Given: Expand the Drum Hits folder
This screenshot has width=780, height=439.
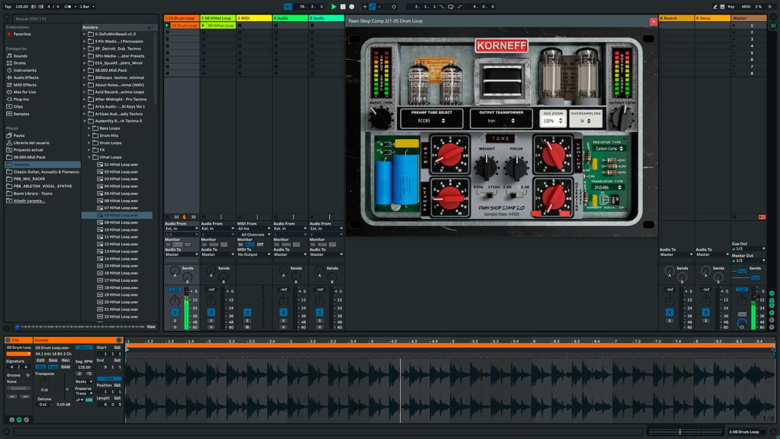Looking at the screenshot, I should point(90,135).
